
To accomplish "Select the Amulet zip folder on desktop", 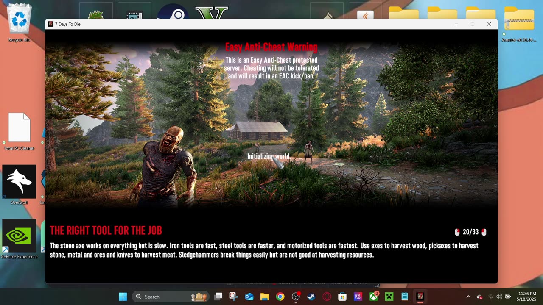I will click(x=519, y=23).
